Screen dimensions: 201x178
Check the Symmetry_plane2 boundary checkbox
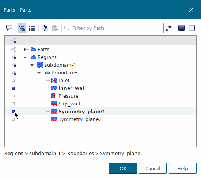[13, 119]
